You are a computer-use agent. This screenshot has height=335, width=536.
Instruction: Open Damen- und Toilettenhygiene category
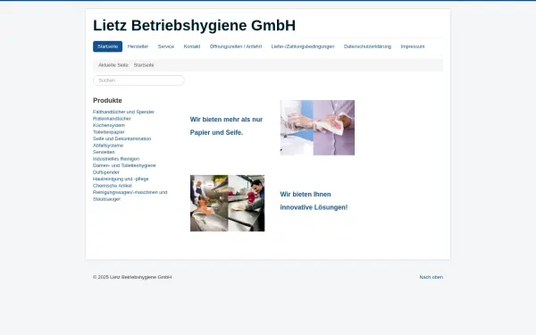pos(124,165)
